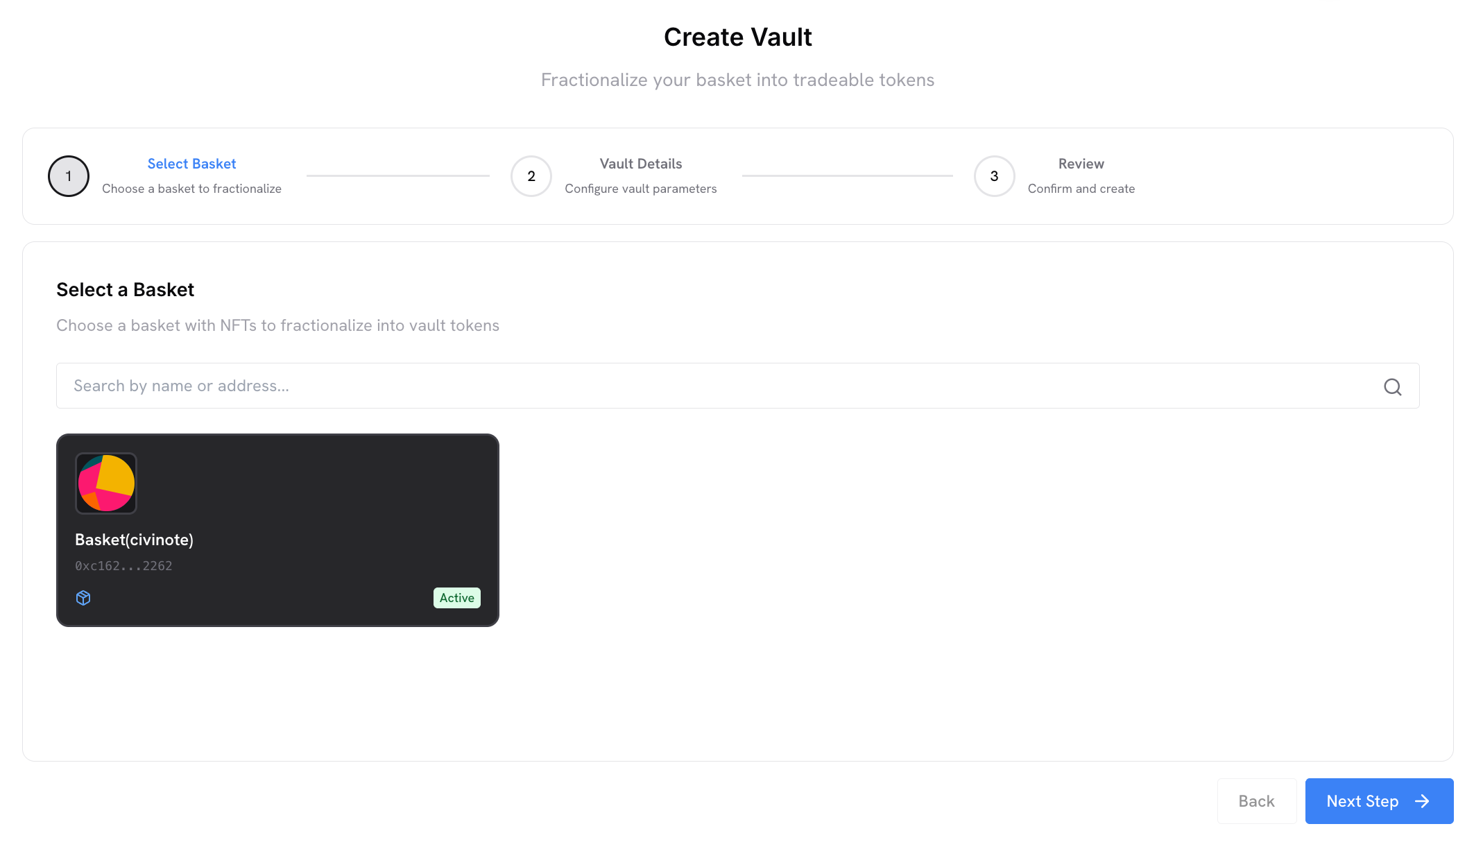Click the search magnifier icon
Screen dimensions: 1483x849
pyautogui.click(x=1392, y=386)
